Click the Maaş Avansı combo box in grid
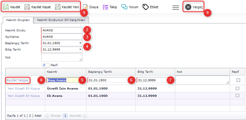This screenshot has height=120, width=246. coord(66,80)
